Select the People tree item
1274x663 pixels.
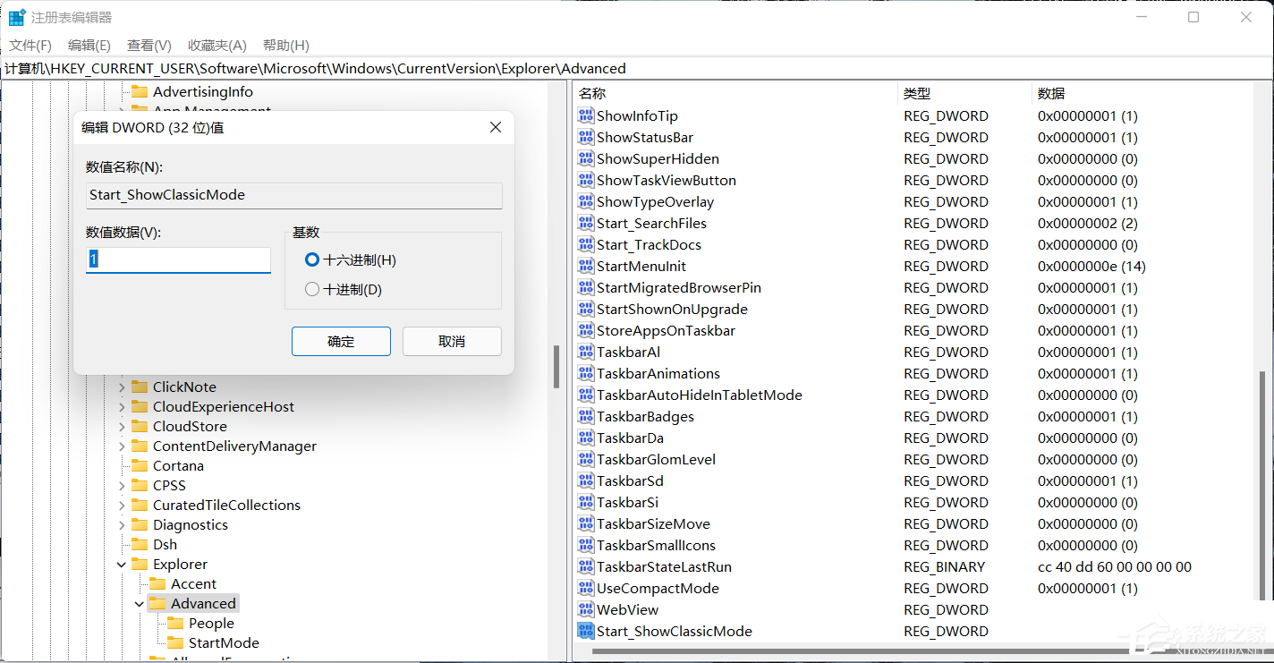coord(211,623)
